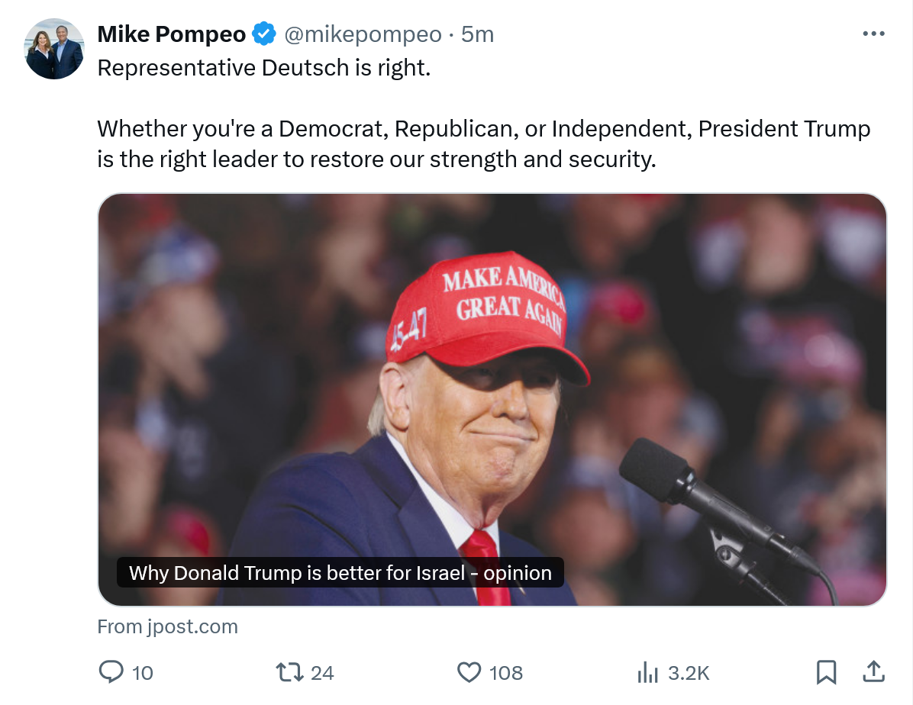Open the account's profile picture avatar
913x705 pixels.
tap(54, 49)
